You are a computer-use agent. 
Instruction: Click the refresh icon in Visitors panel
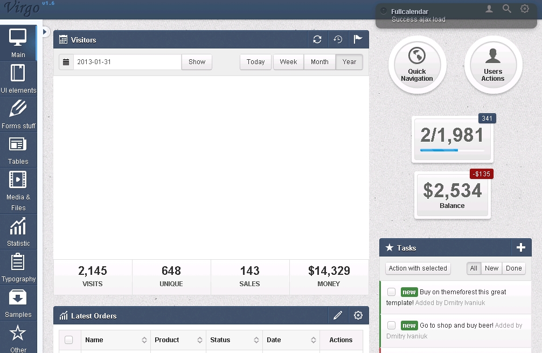317,39
